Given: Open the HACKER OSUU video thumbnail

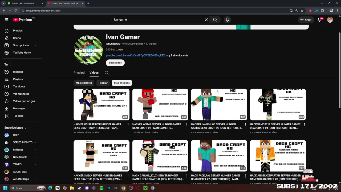Looking at the screenshot, I should [x=102, y=105].
